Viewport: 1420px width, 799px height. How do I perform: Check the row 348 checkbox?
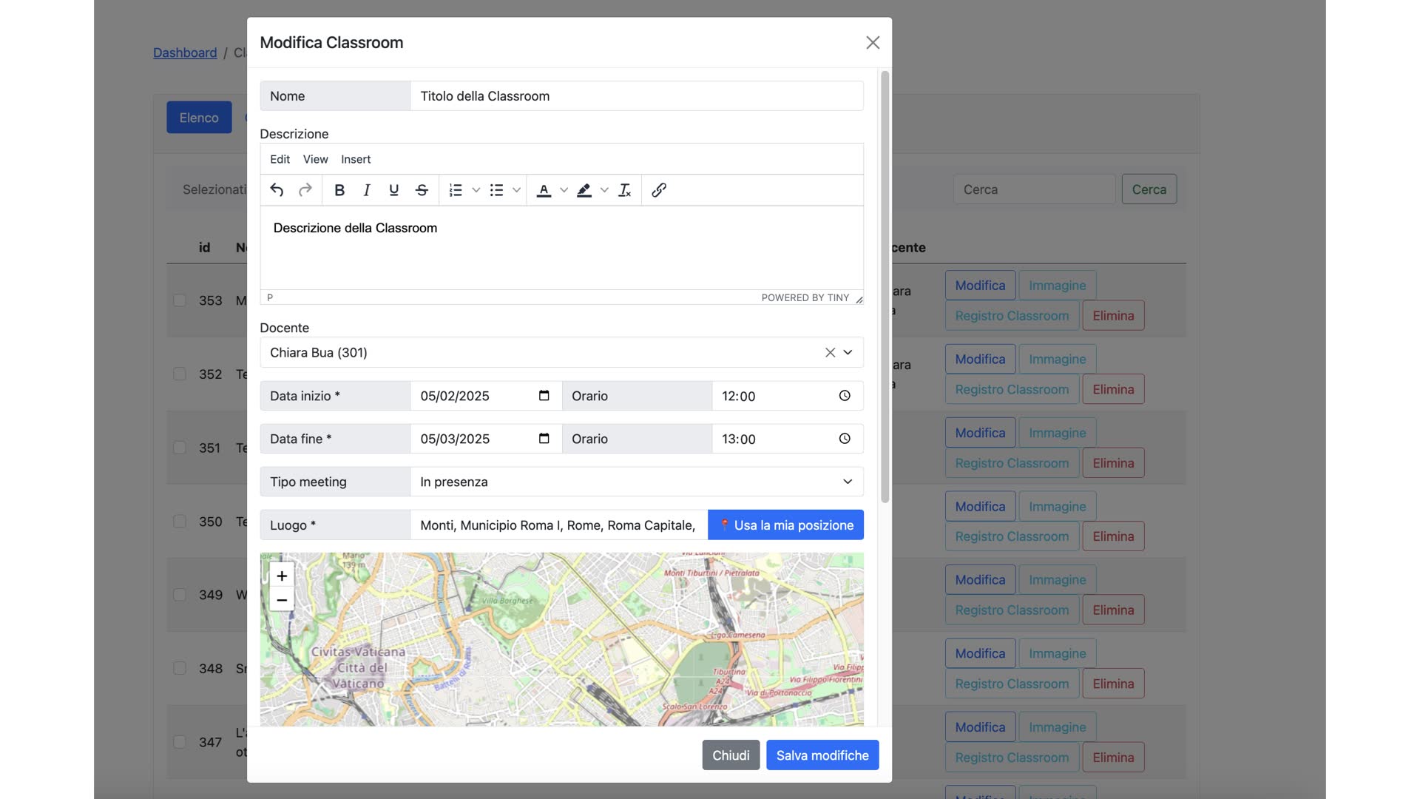click(x=180, y=668)
